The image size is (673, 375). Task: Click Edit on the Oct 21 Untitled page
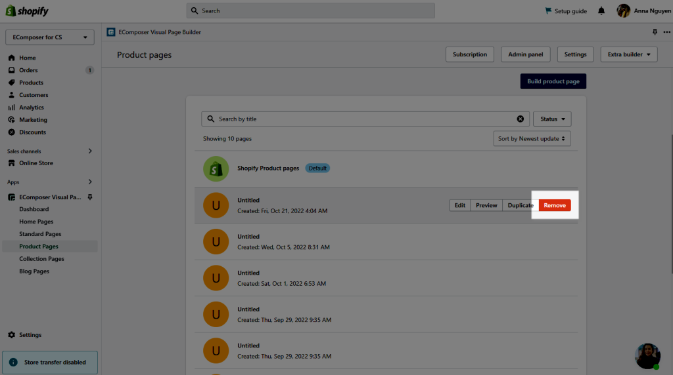point(459,205)
